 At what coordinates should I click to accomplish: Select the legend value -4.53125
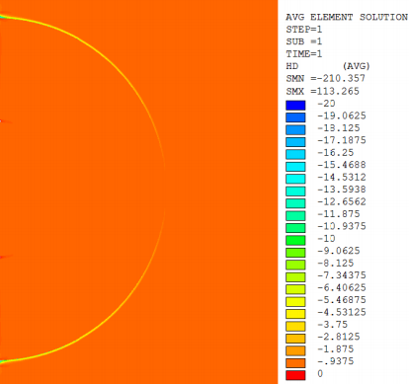pos(342,312)
